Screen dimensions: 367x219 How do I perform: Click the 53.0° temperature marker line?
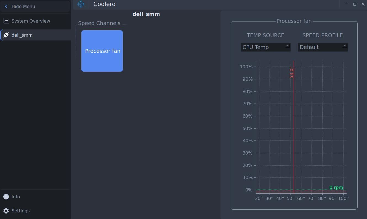point(294,124)
